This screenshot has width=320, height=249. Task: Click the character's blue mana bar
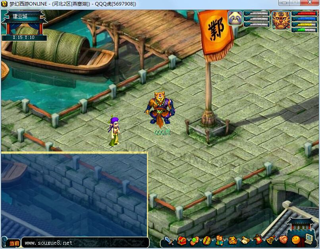click(x=304, y=19)
